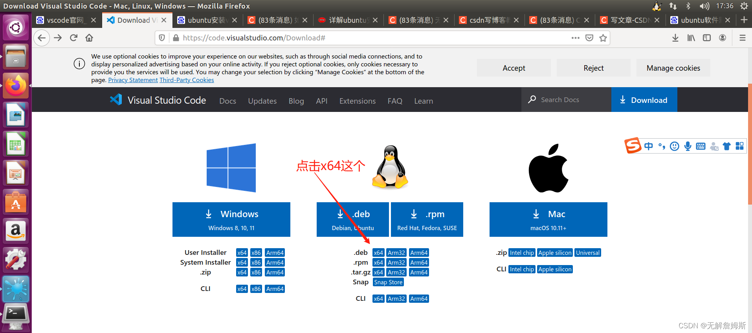Open Sogou emoji panel
This screenshot has height=333, width=752.
[675, 146]
